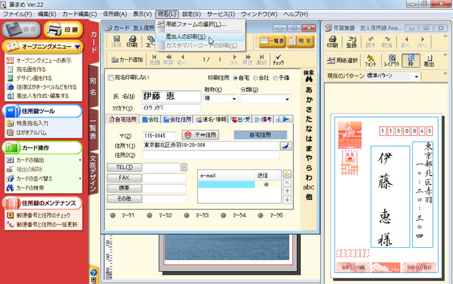Click the 前へ previous card arrow
This screenshot has width=453, height=284.
[x=182, y=60]
